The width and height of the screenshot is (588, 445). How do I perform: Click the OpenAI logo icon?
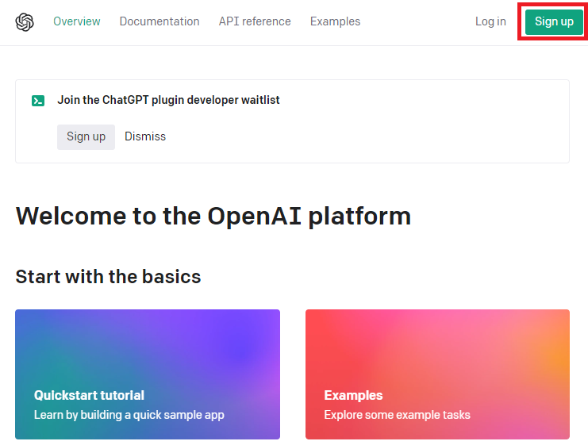tap(25, 21)
